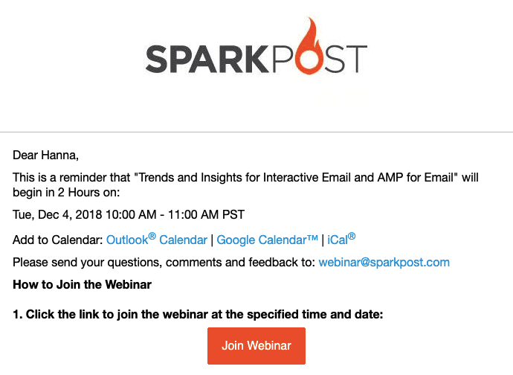Click the pipe separator before iCal link
The image size is (513, 375).
click(323, 240)
